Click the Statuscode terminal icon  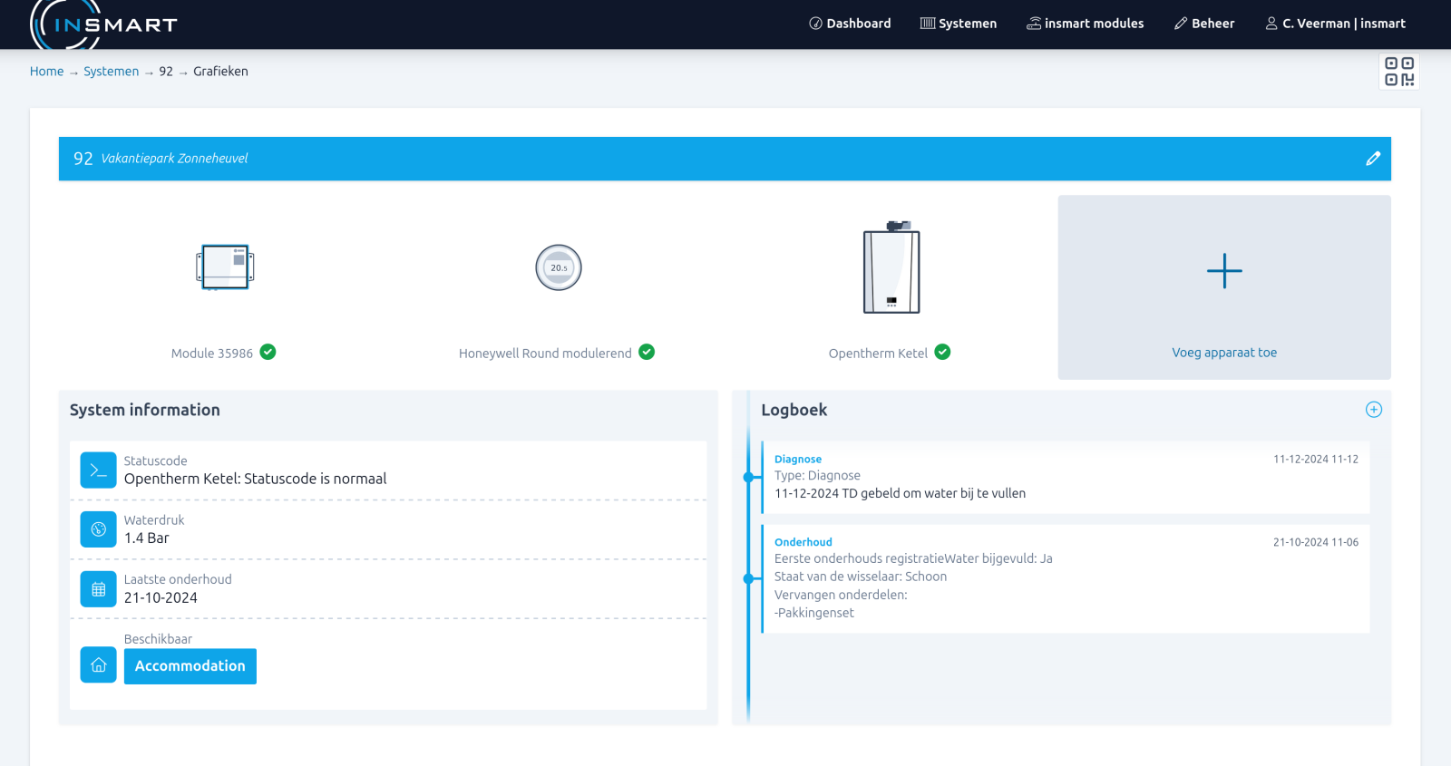pos(99,470)
